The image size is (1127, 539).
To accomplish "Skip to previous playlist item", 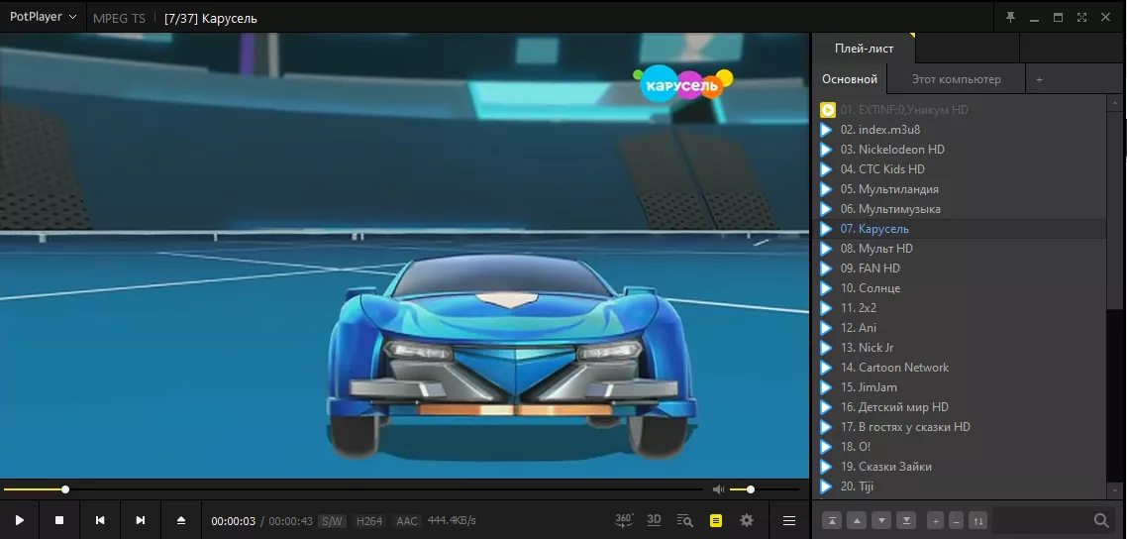I will (x=100, y=520).
